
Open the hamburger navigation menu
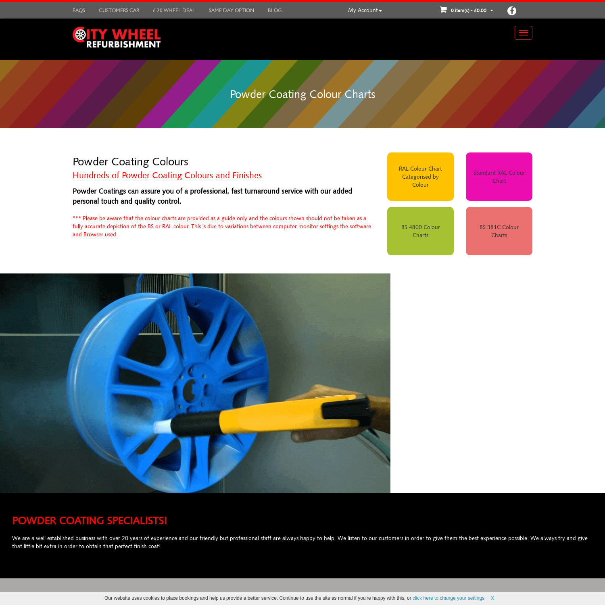point(523,33)
